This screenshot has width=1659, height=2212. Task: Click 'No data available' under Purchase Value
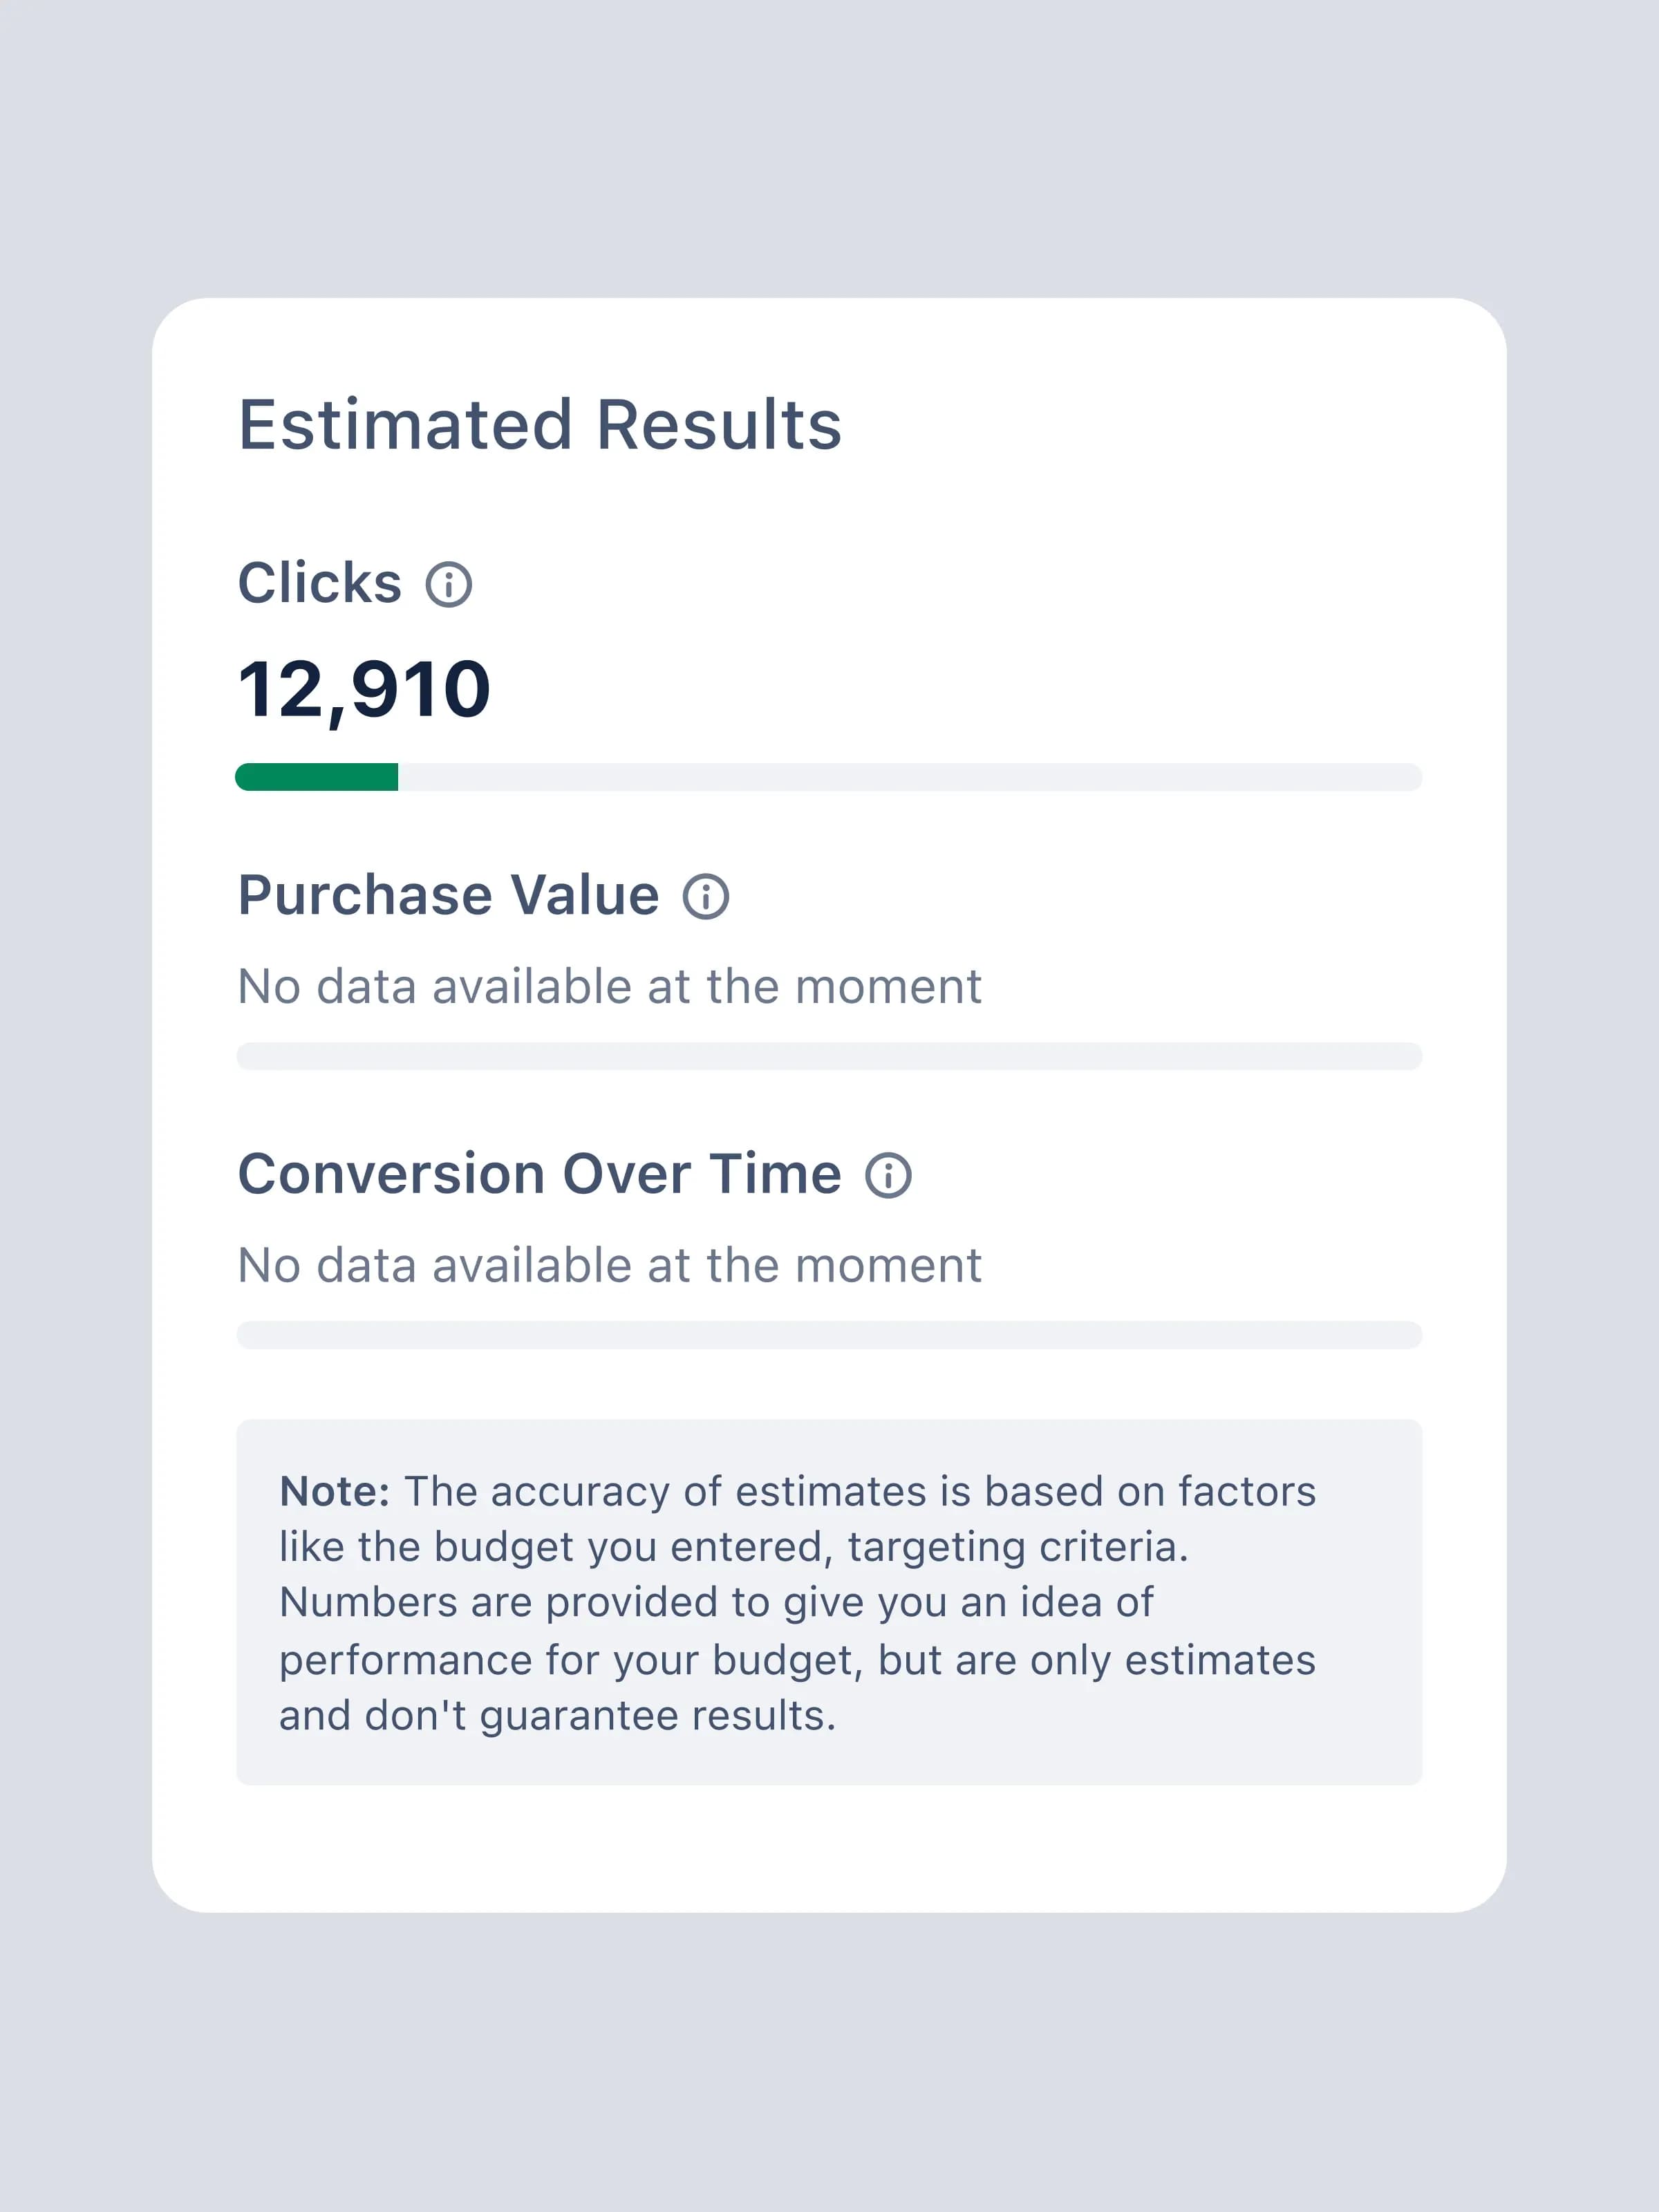tap(610, 987)
